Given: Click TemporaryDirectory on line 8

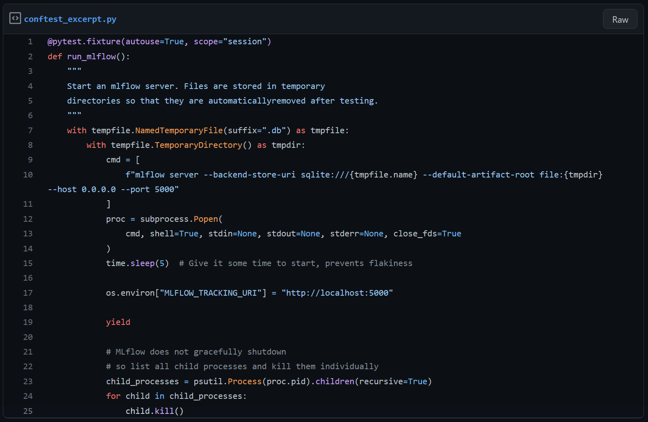Looking at the screenshot, I should point(198,145).
